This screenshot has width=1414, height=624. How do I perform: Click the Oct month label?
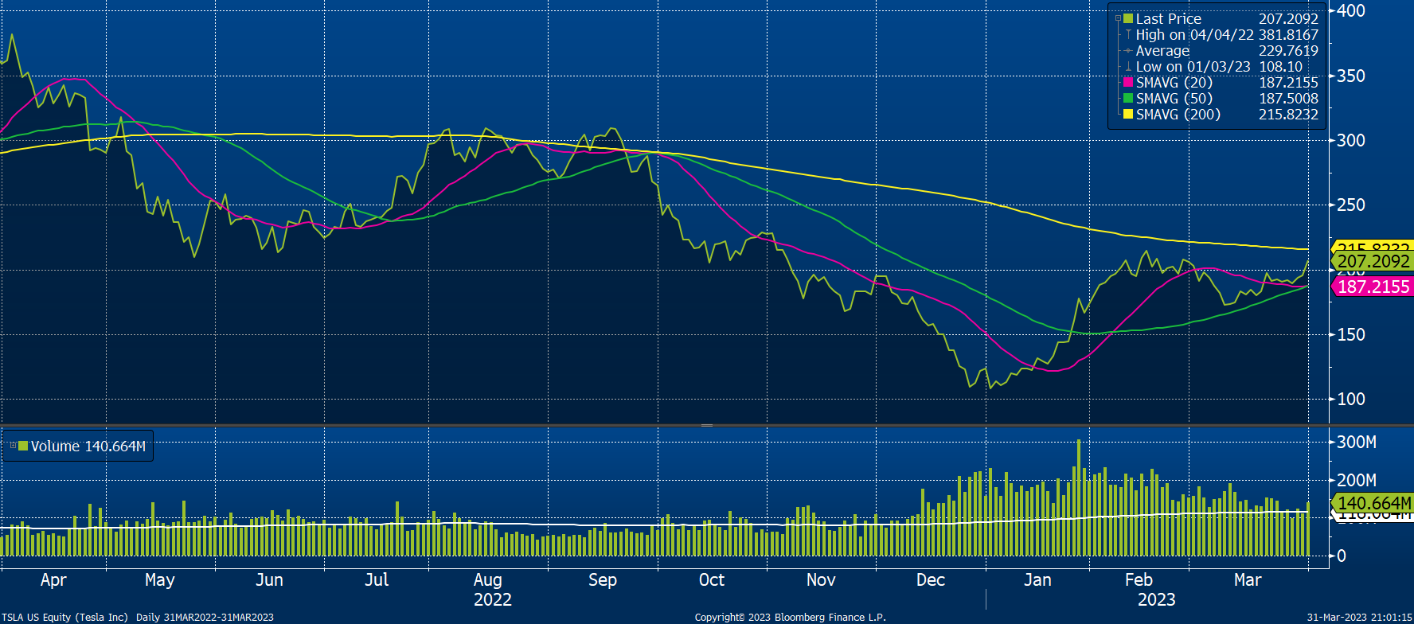(712, 580)
